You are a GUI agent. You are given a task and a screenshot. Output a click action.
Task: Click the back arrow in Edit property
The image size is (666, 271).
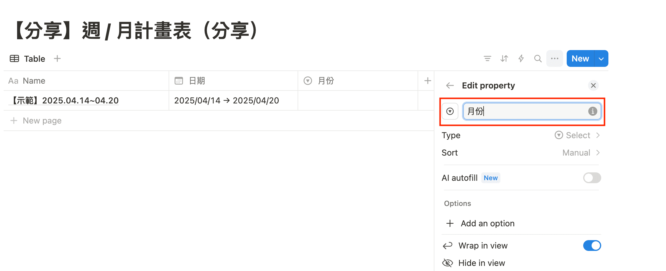450,85
